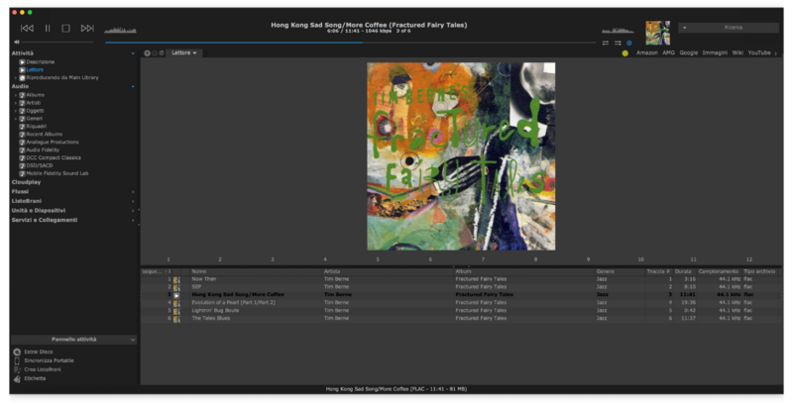Adjust the volume slider

[x=57, y=42]
